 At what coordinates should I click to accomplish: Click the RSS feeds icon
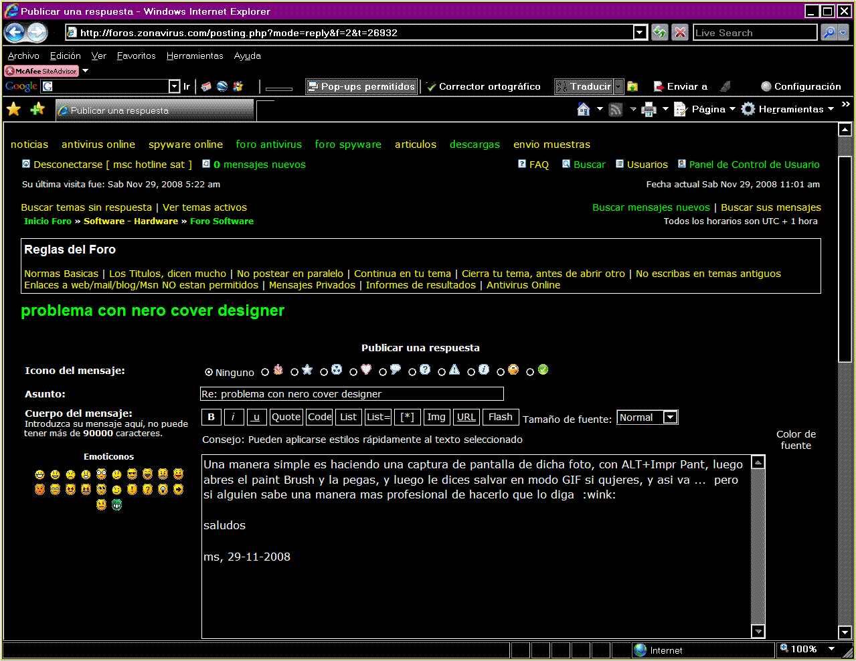click(x=616, y=110)
